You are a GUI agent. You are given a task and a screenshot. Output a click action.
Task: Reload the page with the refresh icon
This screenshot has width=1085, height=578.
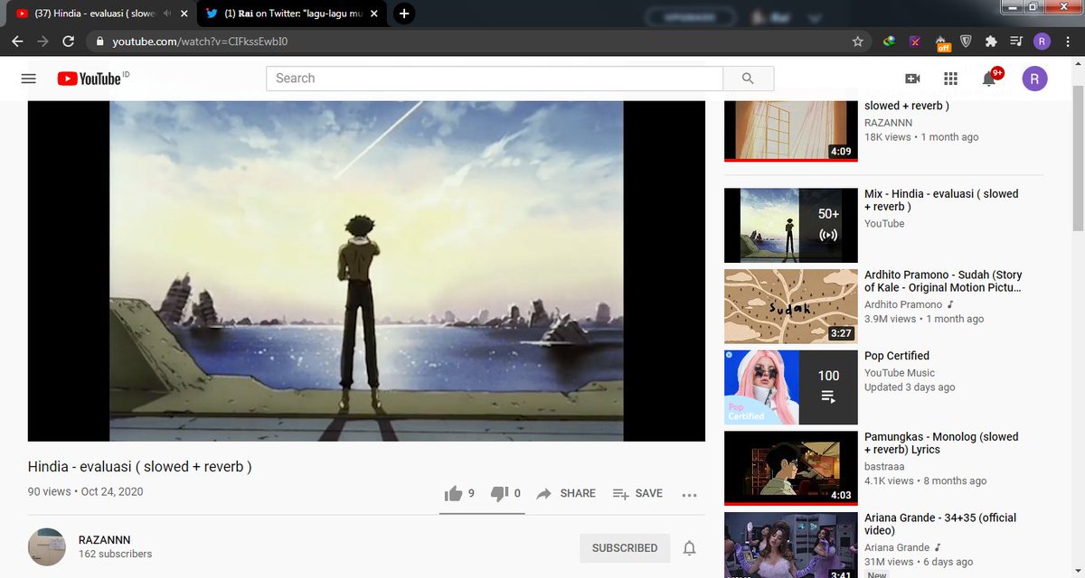(x=68, y=41)
